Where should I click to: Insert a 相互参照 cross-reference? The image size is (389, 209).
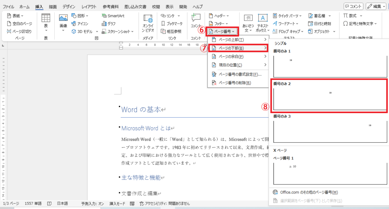(171, 31)
